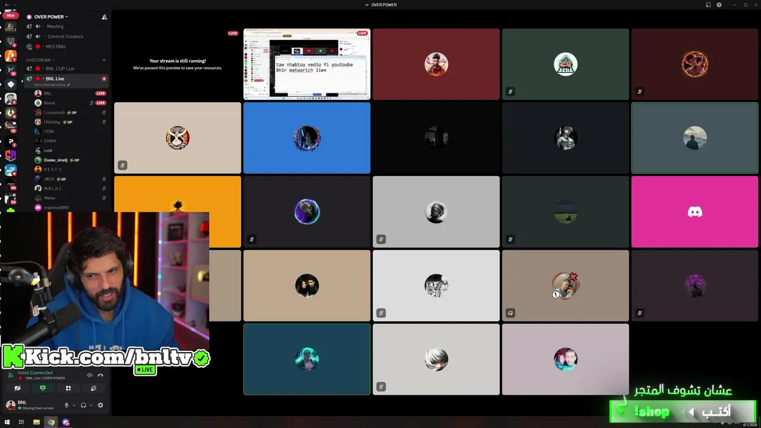Open headphone output options chevron
This screenshot has width=761, height=428.
pos(90,405)
